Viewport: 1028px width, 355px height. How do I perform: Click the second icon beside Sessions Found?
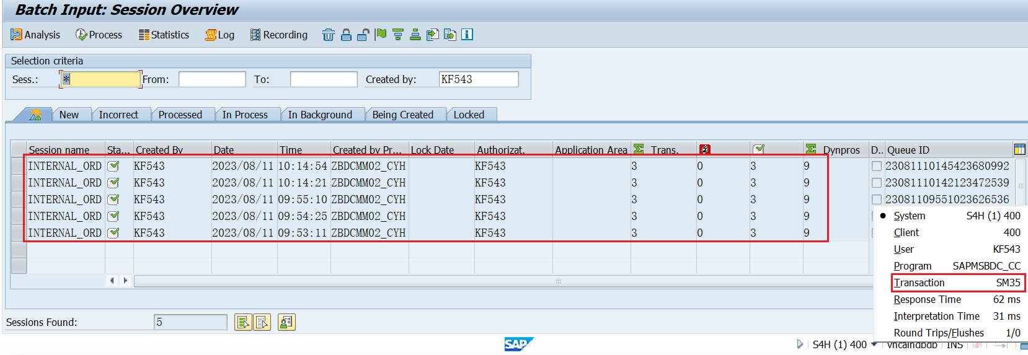coord(262,322)
